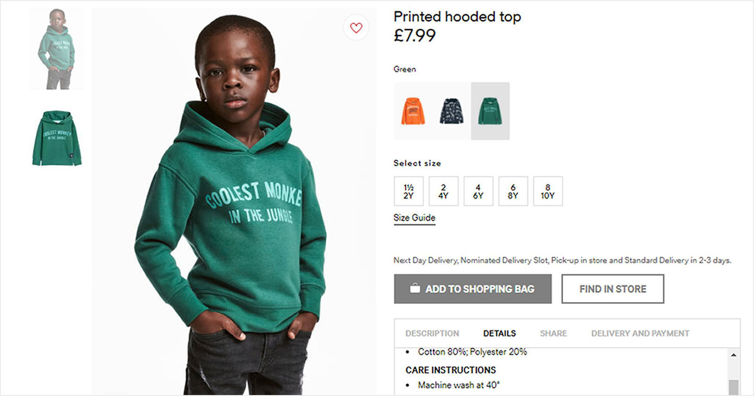Open the Details tab
This screenshot has width=754, height=396.
500,333
